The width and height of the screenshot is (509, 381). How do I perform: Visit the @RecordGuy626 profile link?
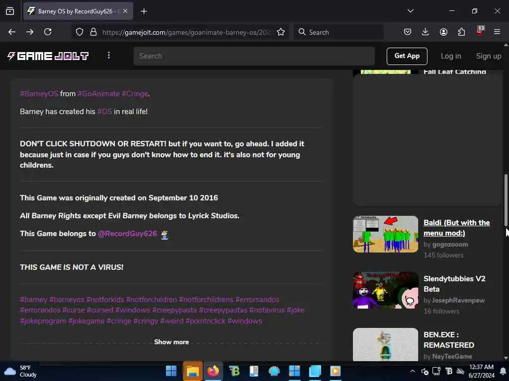[127, 234]
